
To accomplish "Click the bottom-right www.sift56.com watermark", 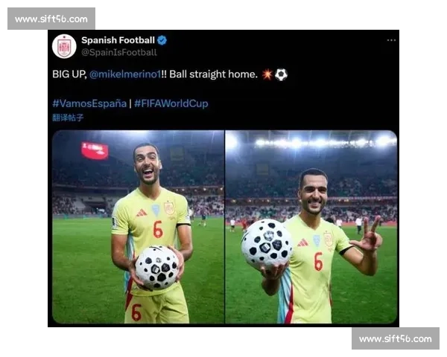I will 396,338.
